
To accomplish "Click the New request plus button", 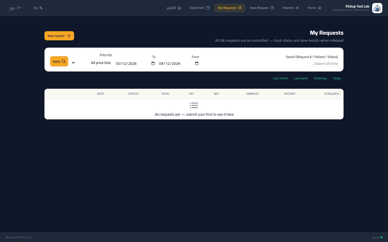I will point(59,36).
